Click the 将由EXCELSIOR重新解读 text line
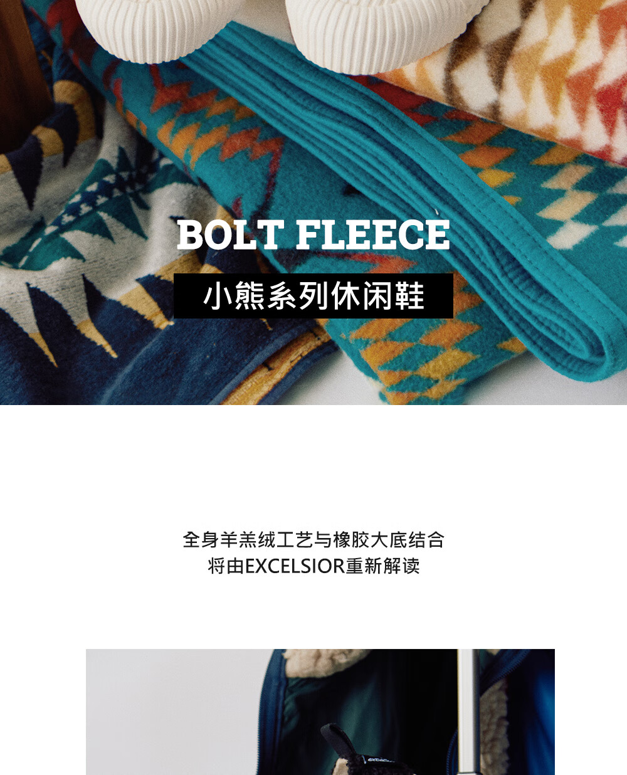Screen dimensions: 627x775 click(x=313, y=566)
